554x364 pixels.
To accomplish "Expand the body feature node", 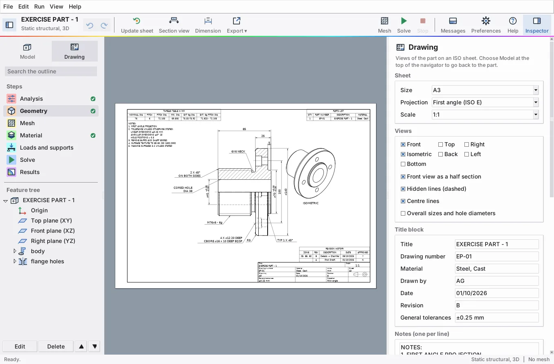I will (15, 251).
